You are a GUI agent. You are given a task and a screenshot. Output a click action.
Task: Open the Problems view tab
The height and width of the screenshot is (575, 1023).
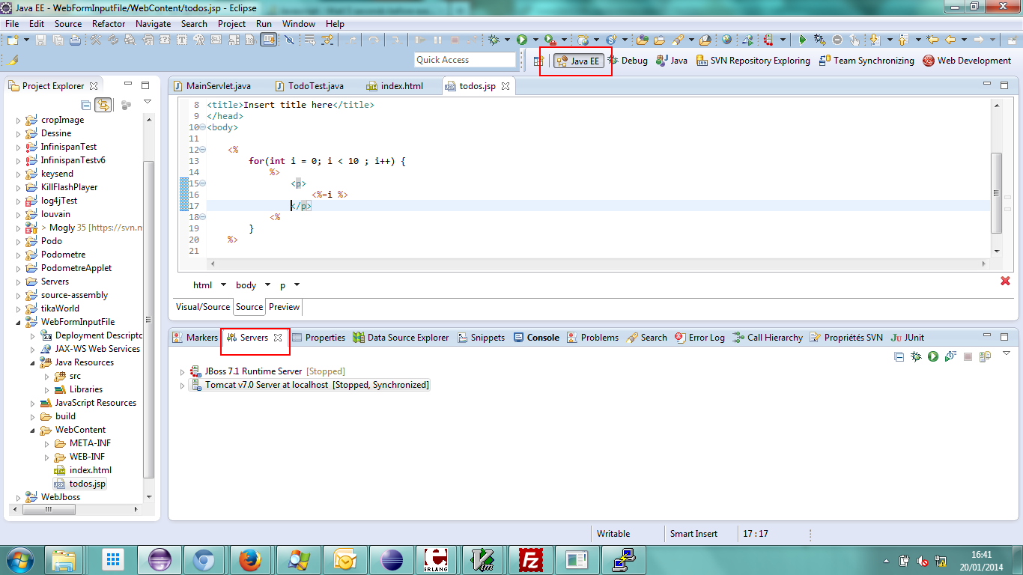593,338
